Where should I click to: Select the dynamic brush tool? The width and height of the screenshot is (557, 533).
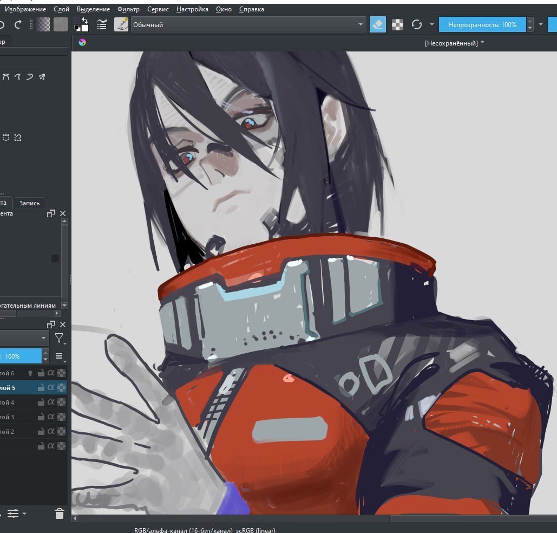(30, 76)
